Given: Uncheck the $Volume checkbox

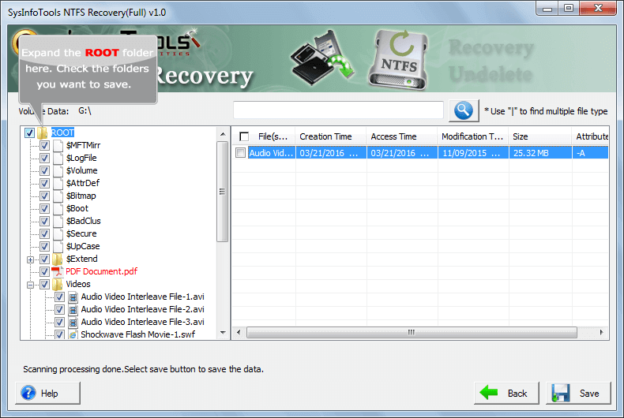Looking at the screenshot, I should coord(44,171).
